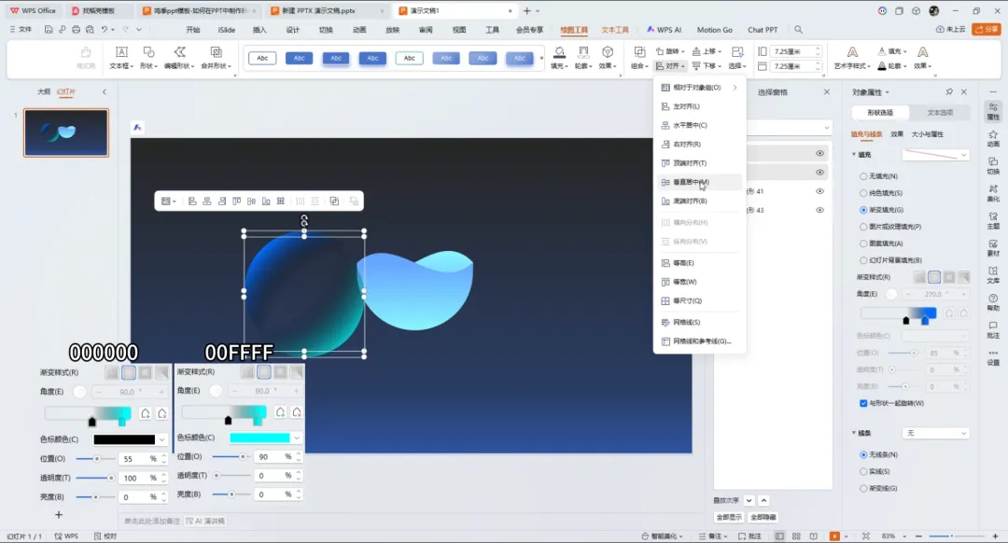Start slideshow with the orange play icon
1008x543 pixels.
pyautogui.click(x=834, y=536)
